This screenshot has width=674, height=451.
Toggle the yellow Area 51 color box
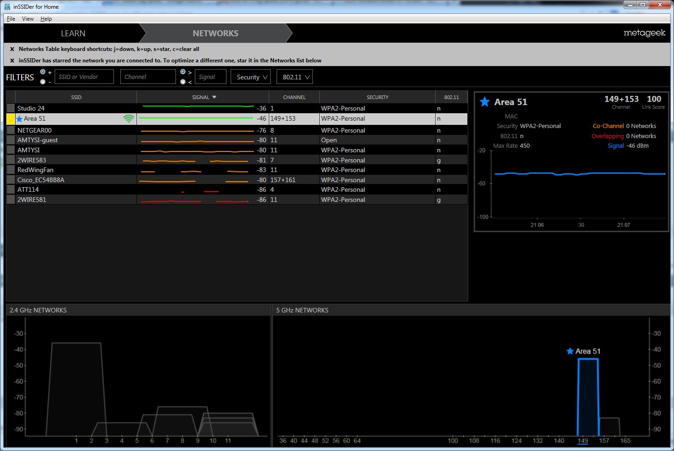coord(11,119)
